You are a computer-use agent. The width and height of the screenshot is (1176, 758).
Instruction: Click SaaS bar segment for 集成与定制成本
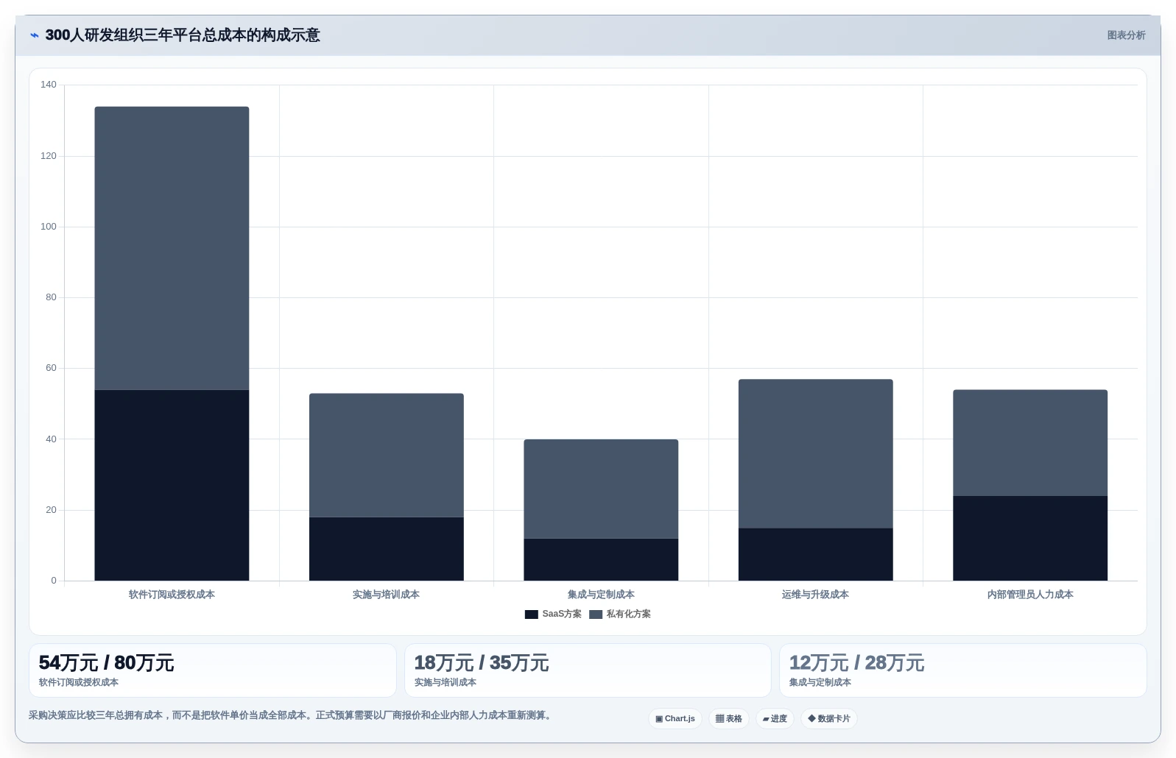[601, 559]
